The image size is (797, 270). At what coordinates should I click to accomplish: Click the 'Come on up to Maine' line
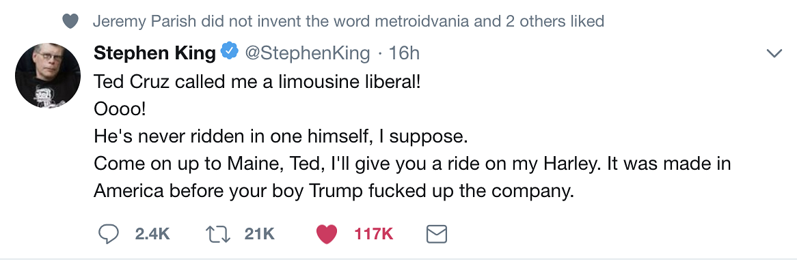412,164
